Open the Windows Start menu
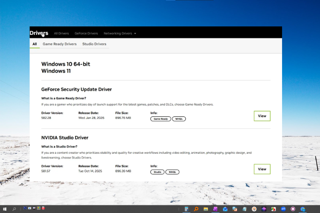The image size is (320, 213). coord(5,209)
